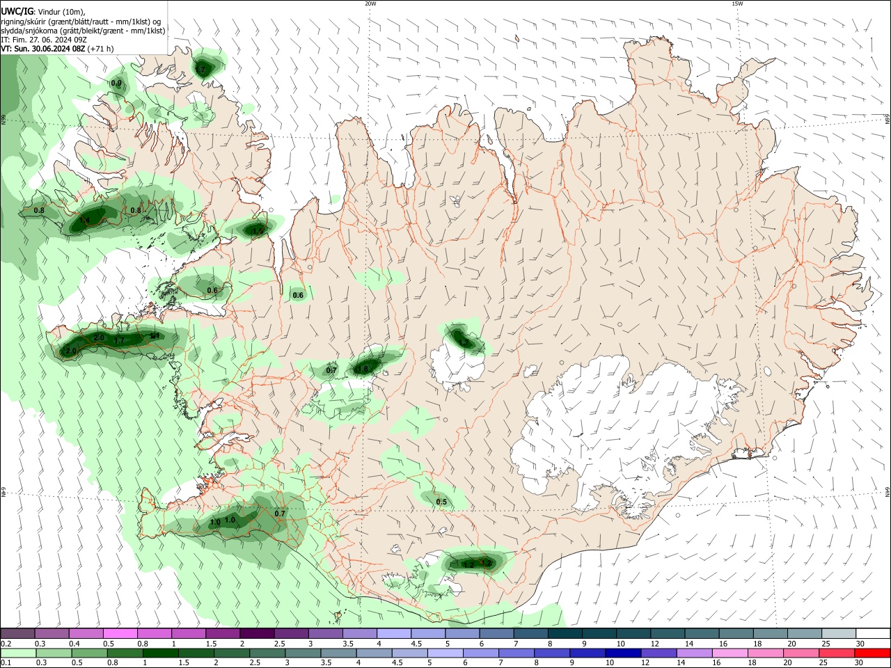Pick the darkest purple 2 swatch in upper legend
The width and height of the screenshot is (891, 668).
point(257,634)
